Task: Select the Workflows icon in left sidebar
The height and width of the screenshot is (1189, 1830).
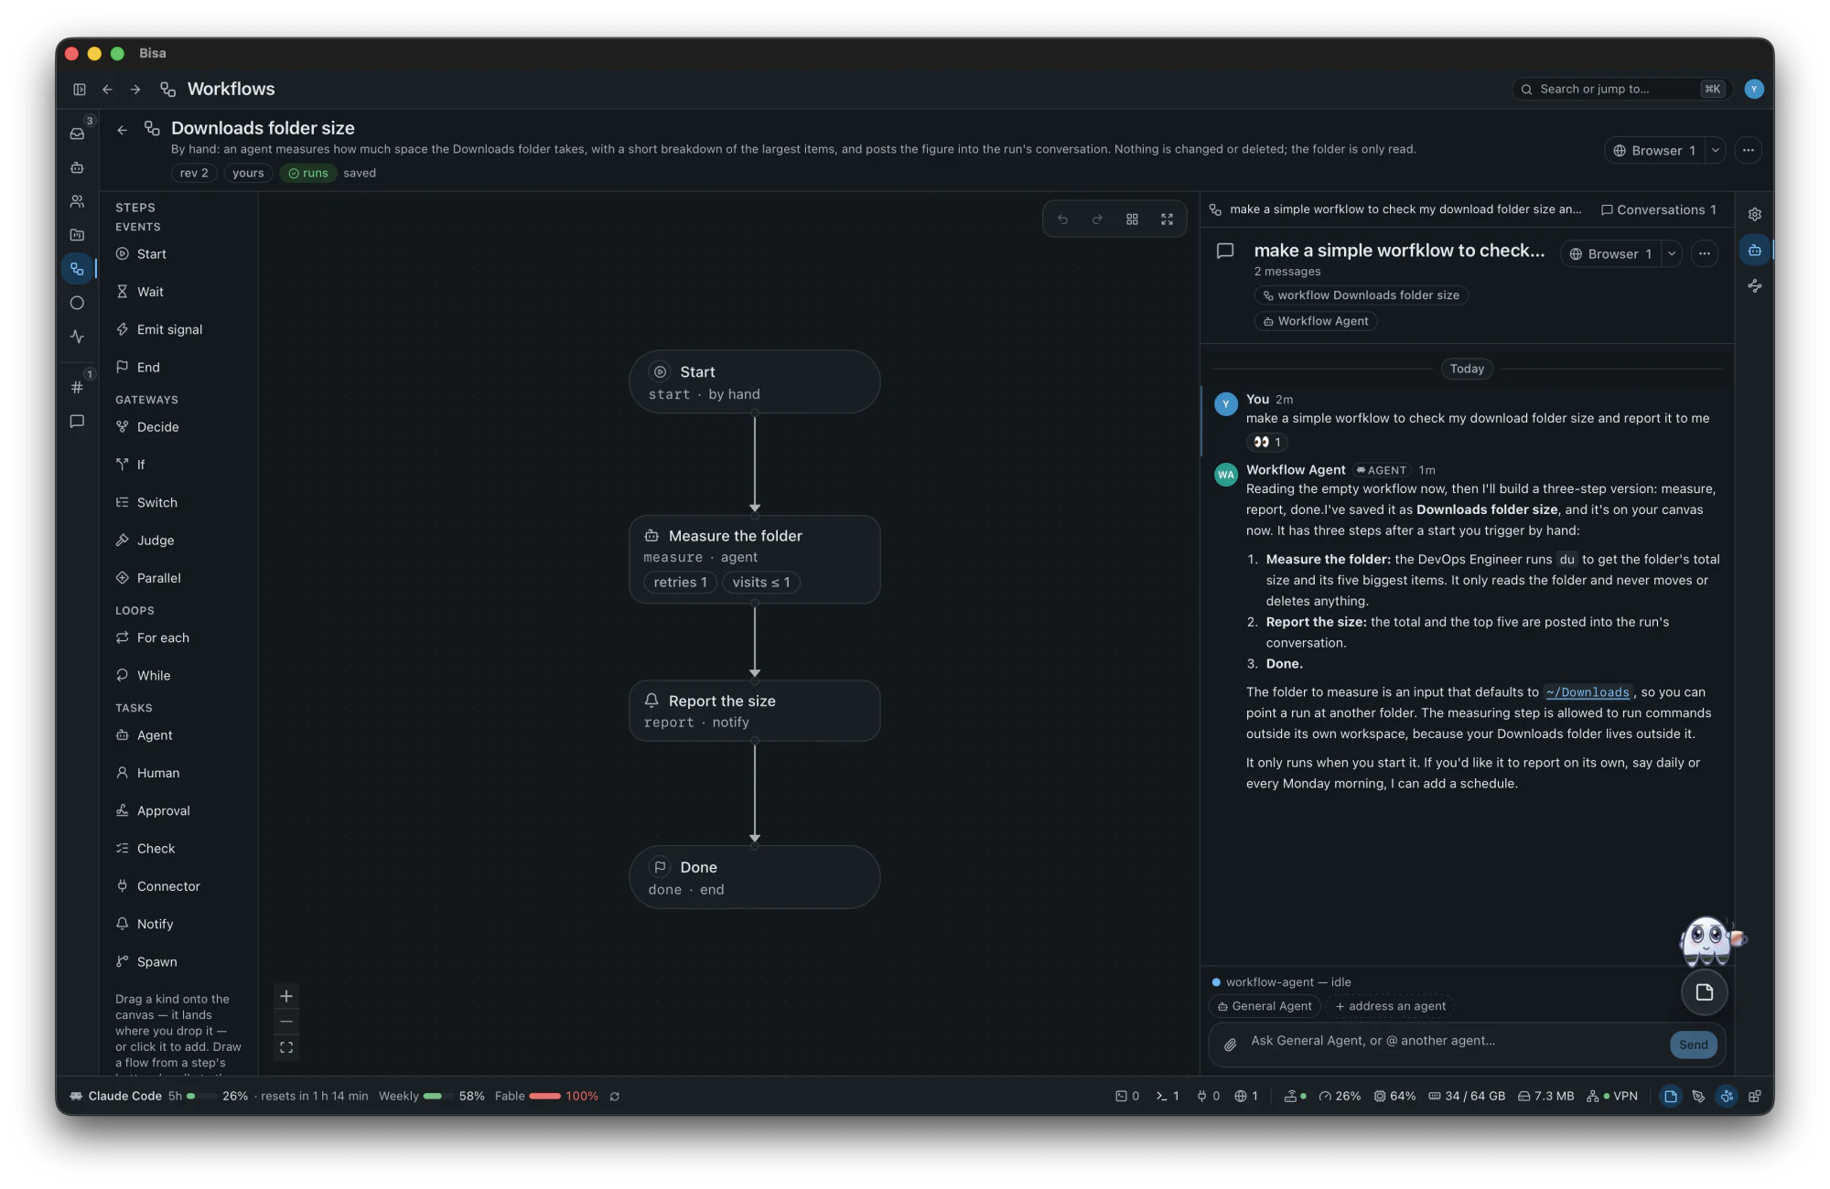Action: click(x=78, y=269)
